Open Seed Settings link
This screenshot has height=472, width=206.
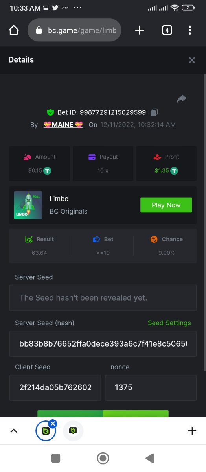pyautogui.click(x=169, y=323)
